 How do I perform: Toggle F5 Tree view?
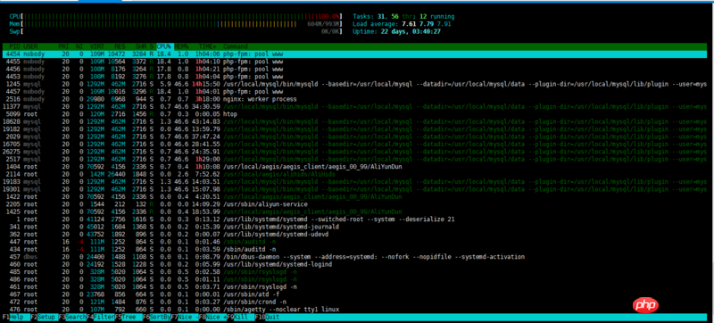click(129, 317)
